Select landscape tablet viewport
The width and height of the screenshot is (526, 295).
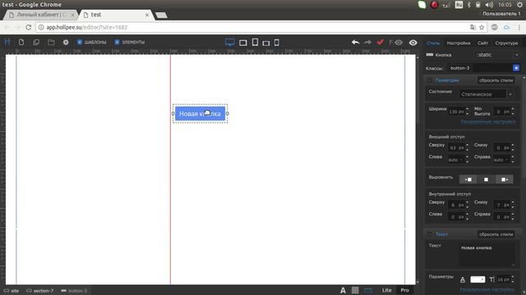click(243, 43)
